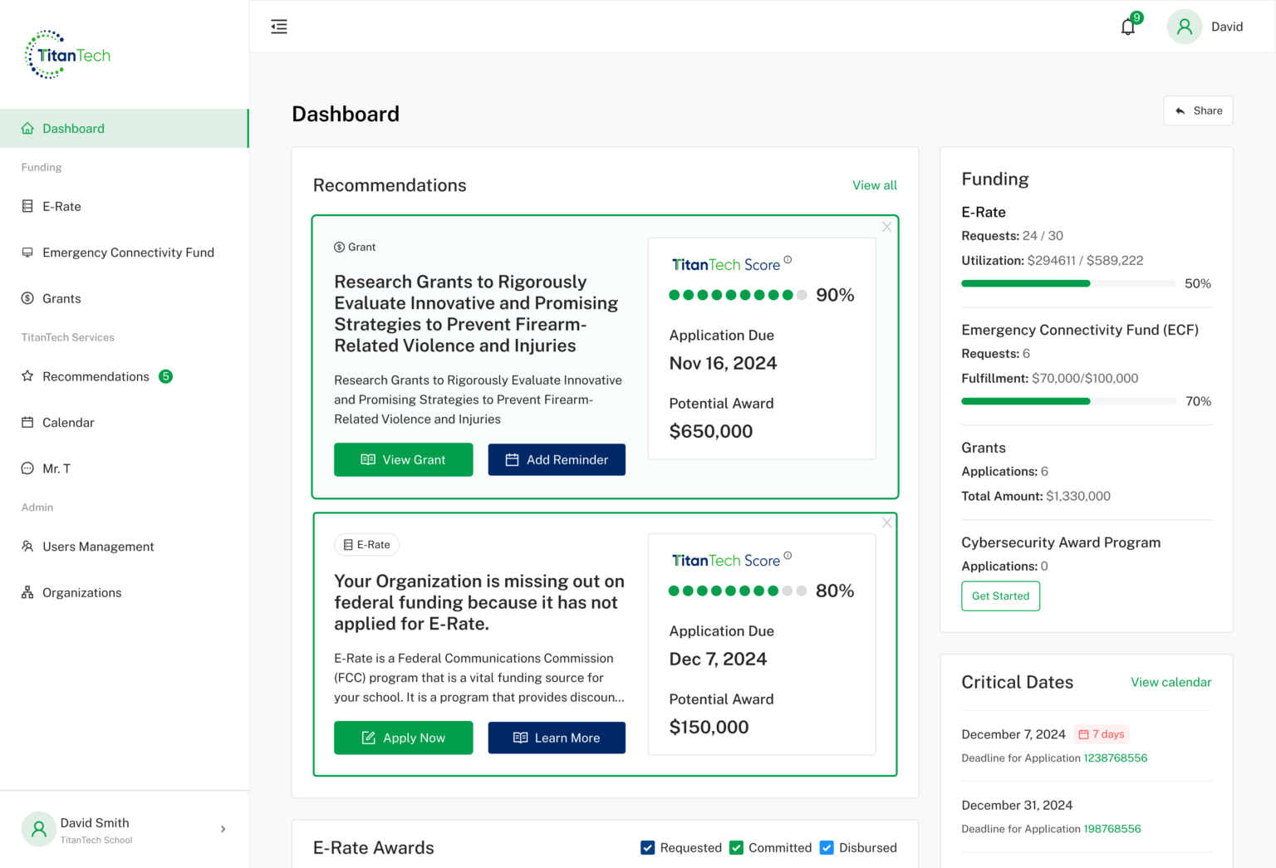Screen dimensions: 1276x868
Task: Close the E-Rate recommendation card
Action: (x=886, y=522)
